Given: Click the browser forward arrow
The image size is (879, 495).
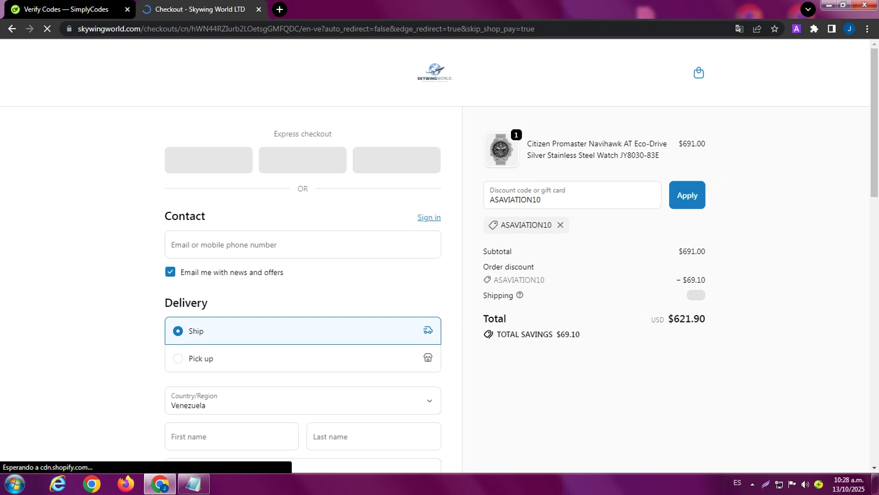Looking at the screenshot, I should (29, 29).
